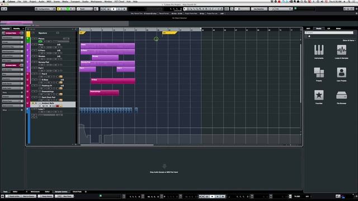
Task: Open instrument editor icon on B-Bass track
Action: [61, 83]
